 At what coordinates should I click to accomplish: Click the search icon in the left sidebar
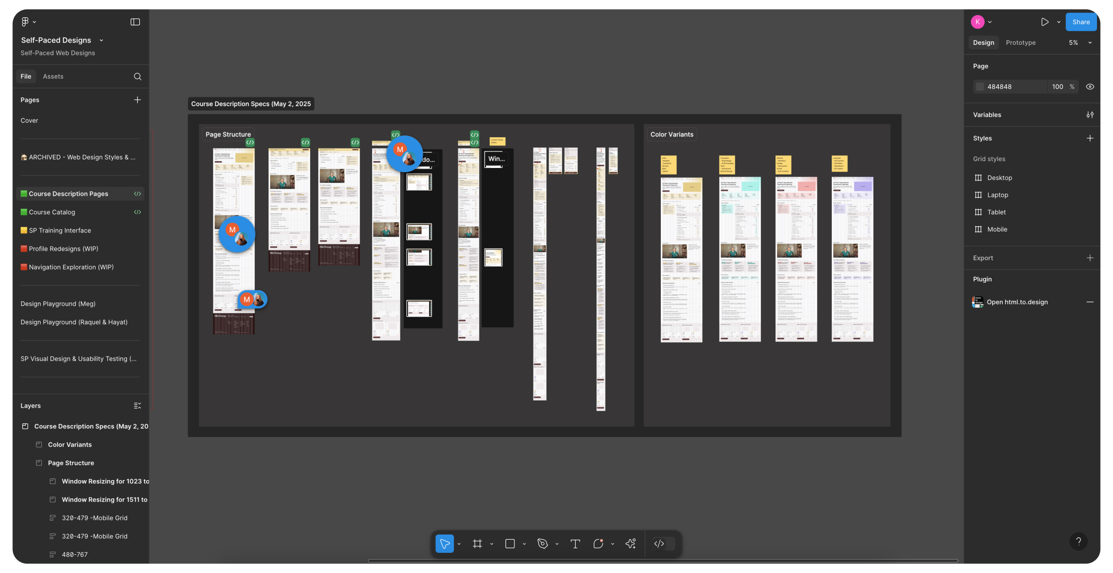[137, 76]
